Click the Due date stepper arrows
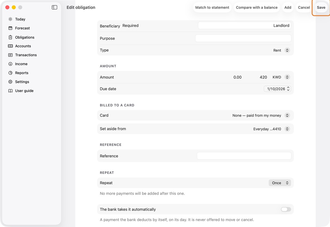 (288, 89)
